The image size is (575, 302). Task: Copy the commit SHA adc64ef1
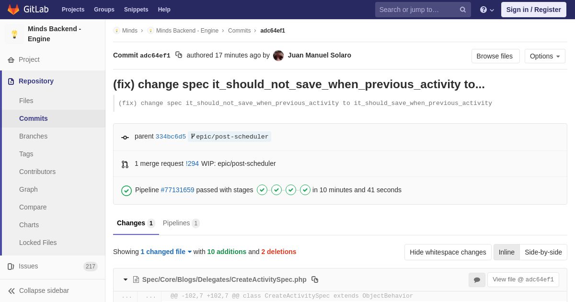pos(179,55)
